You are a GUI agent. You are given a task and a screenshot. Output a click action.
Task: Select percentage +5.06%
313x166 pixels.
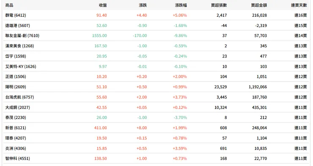(180, 15)
